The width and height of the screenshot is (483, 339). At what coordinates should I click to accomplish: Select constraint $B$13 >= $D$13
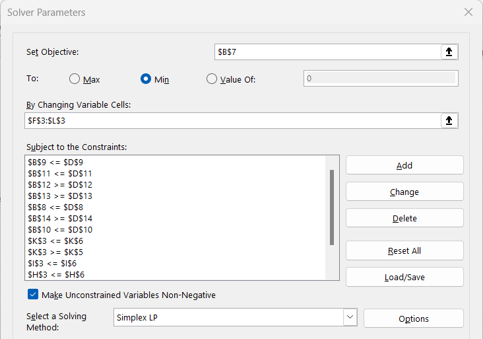click(60, 196)
